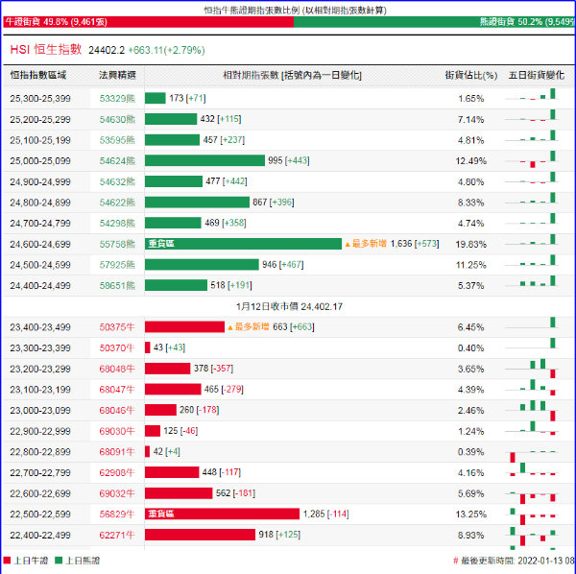Image resolution: width=576 pixels, height=574 pixels.
Task: Click the value 918 [+125]
Action: click(279, 535)
